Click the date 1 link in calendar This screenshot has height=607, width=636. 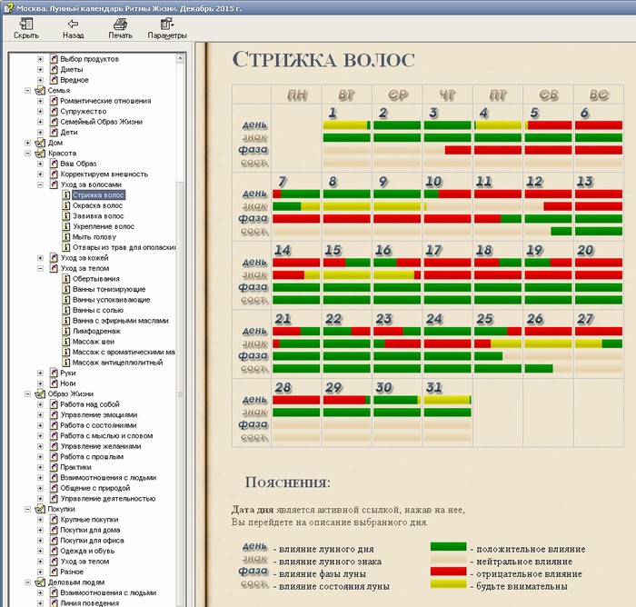pos(333,112)
